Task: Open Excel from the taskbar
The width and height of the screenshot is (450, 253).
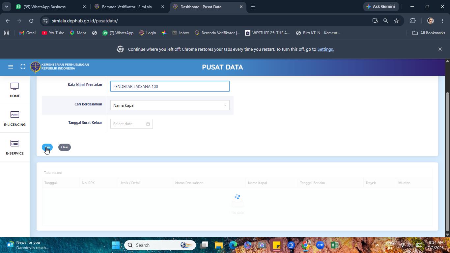Action: (x=335, y=245)
